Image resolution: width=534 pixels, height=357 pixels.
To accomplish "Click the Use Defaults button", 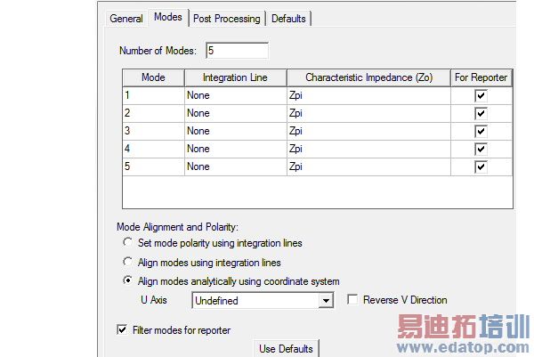I will [286, 348].
